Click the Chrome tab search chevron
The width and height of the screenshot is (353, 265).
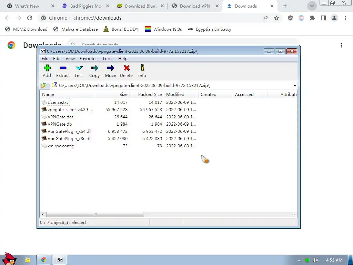(x=312, y=6)
